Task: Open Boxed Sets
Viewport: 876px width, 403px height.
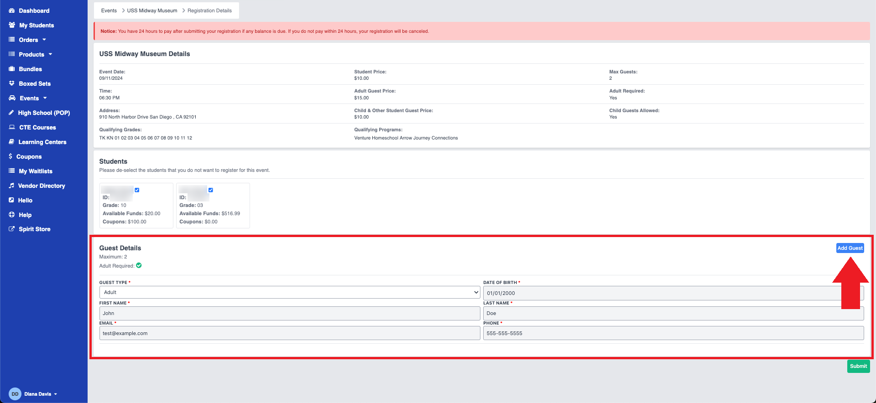Action: (35, 83)
